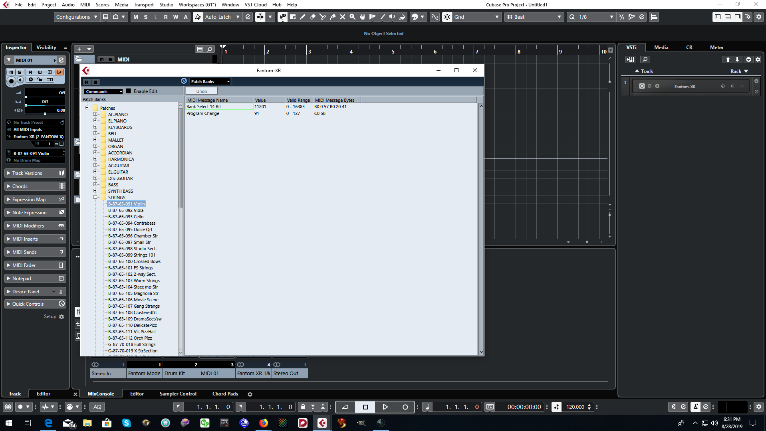Enable the Enable Edit checkbox

click(128, 91)
